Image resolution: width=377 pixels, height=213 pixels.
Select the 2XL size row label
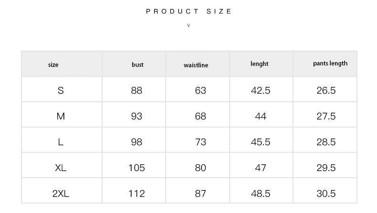pyautogui.click(x=61, y=193)
